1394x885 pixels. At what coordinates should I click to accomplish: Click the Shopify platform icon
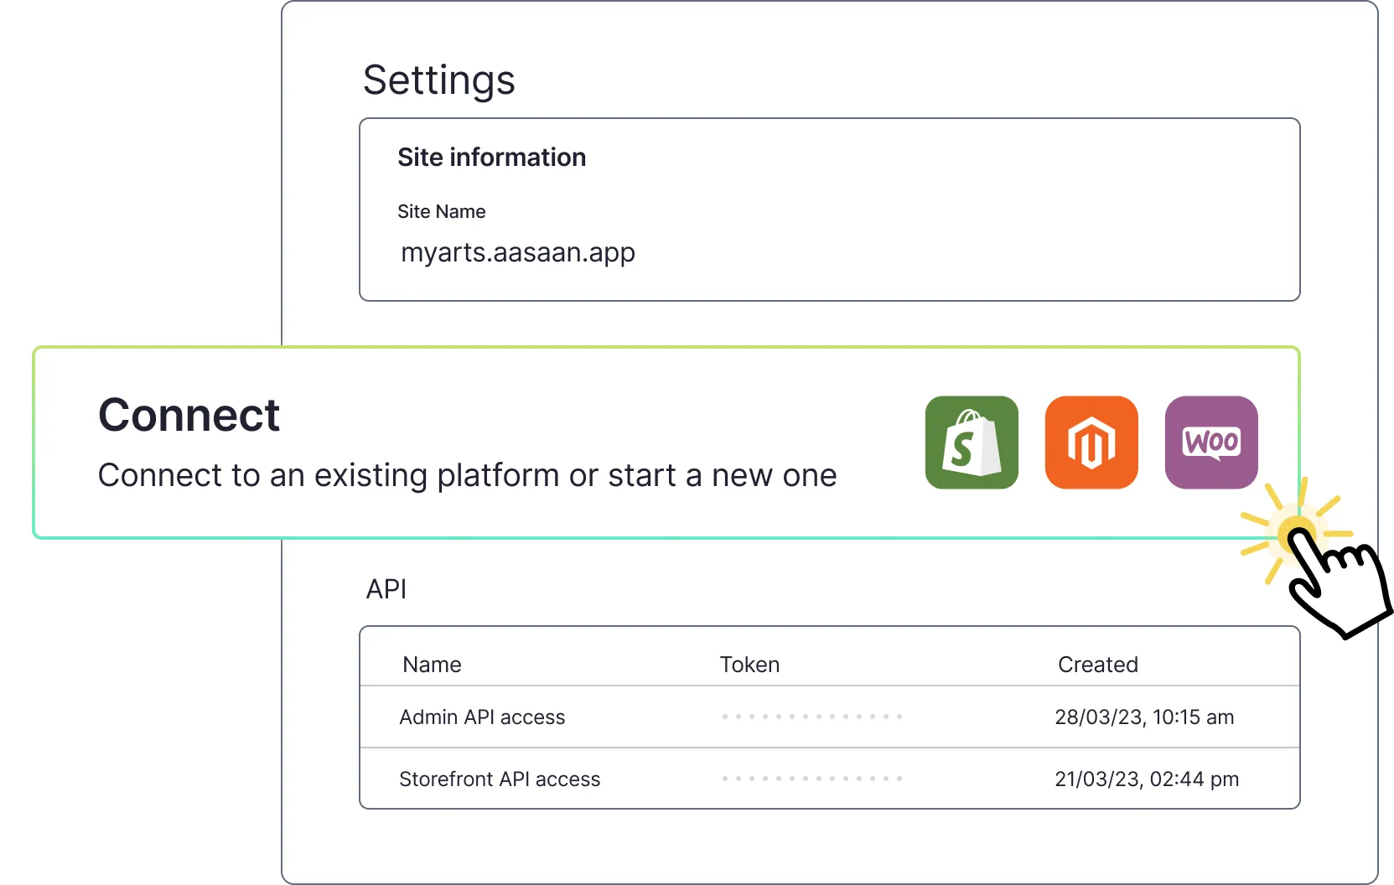(x=972, y=442)
